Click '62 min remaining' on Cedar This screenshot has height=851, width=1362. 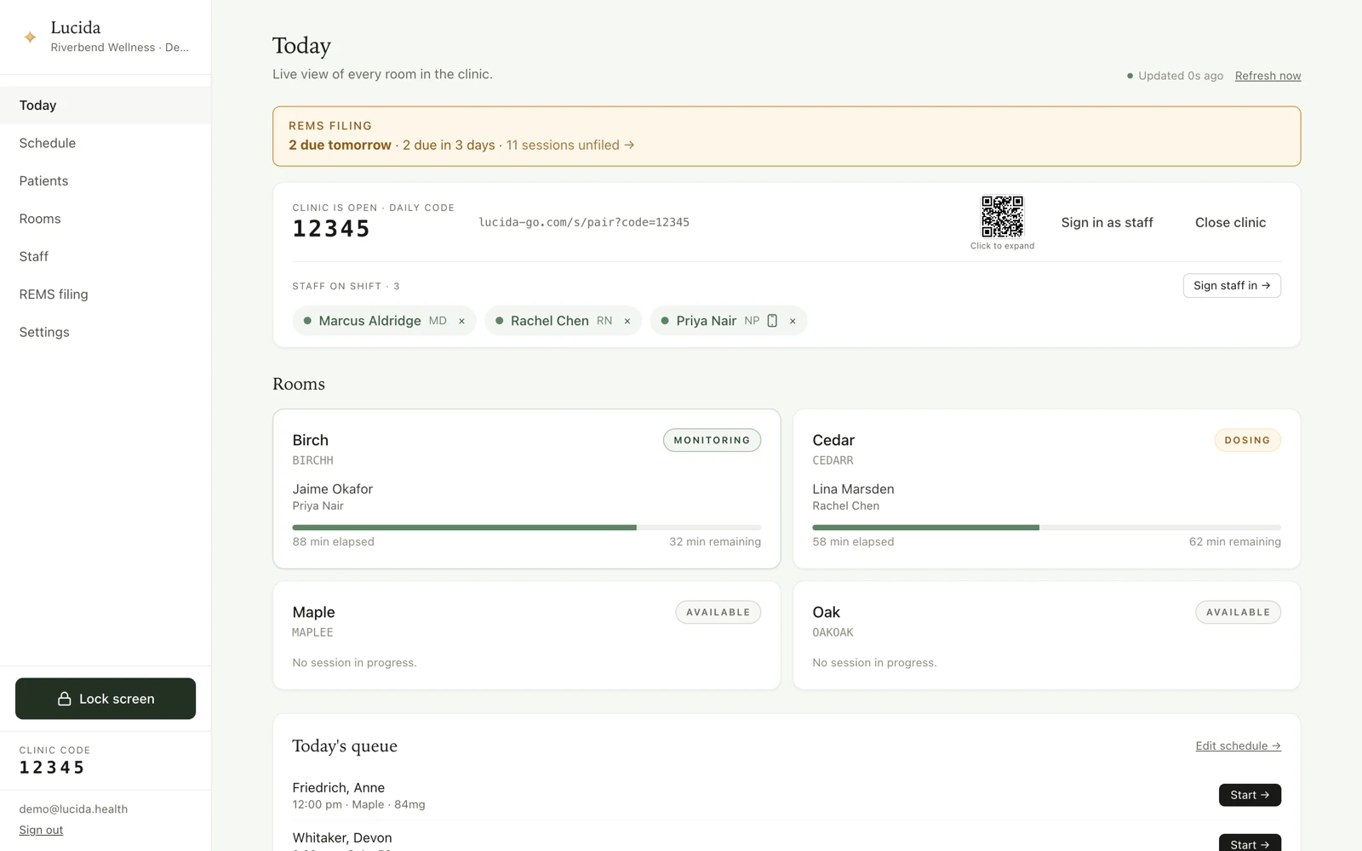pyautogui.click(x=1234, y=541)
